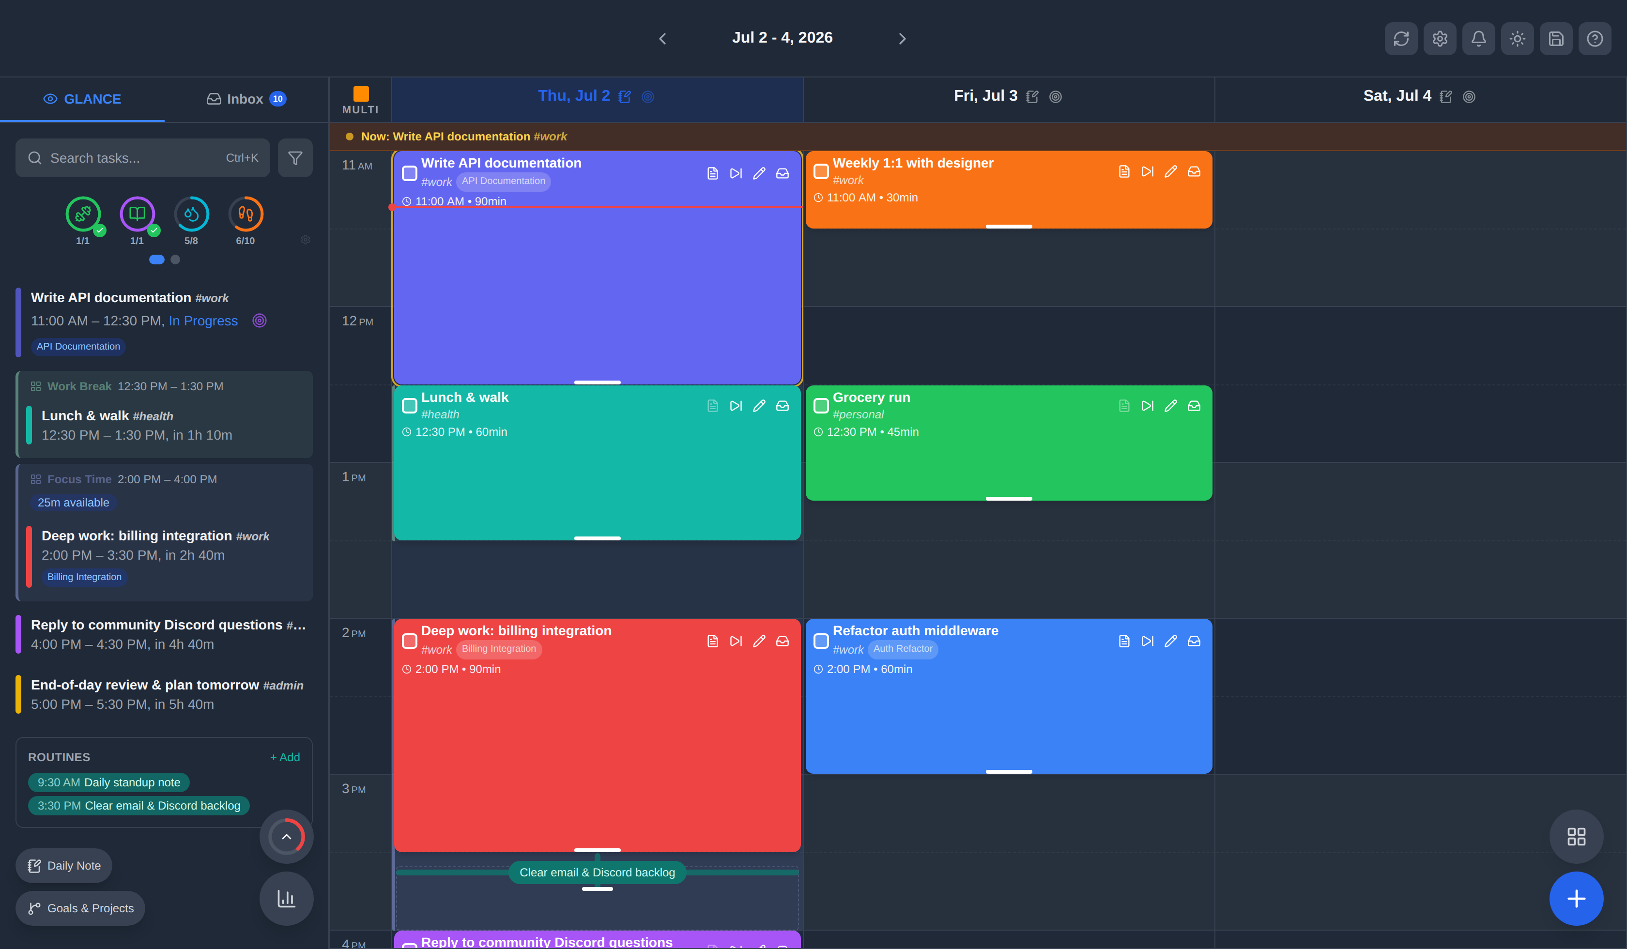Click the footsteps habit ring
The image size is (1627, 949).
[x=246, y=214]
